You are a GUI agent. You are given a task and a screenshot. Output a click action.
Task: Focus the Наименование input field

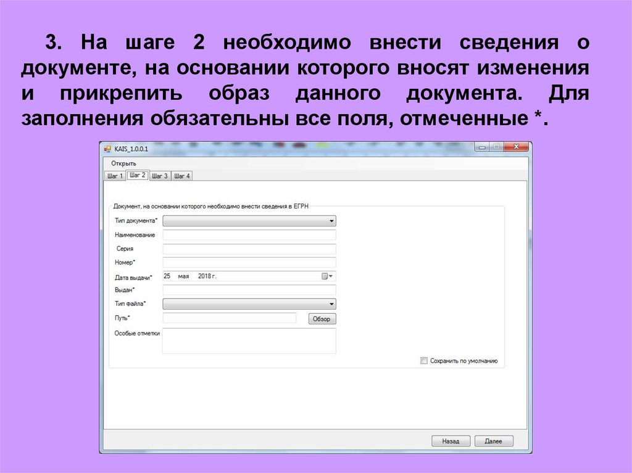[249, 235]
